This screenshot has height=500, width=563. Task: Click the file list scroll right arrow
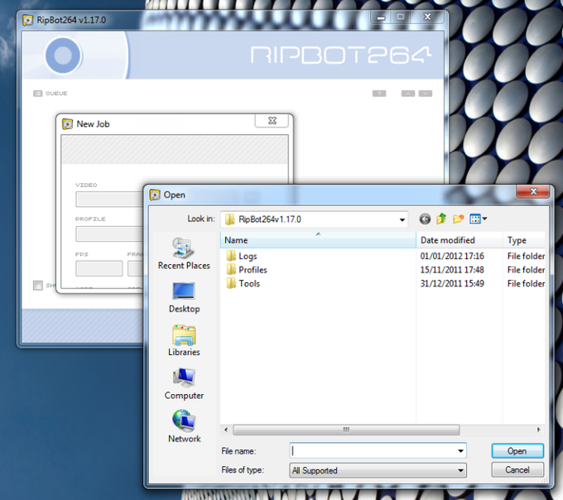click(x=539, y=430)
